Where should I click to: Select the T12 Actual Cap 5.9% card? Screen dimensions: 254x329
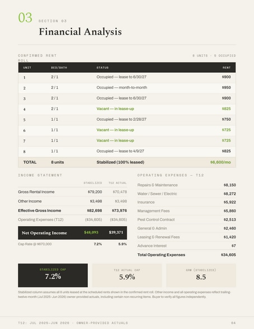tap(127, 275)
